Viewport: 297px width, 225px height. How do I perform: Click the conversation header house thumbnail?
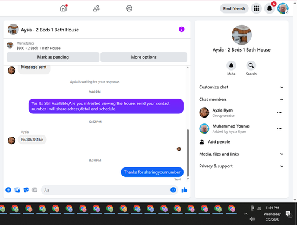tap(13, 29)
